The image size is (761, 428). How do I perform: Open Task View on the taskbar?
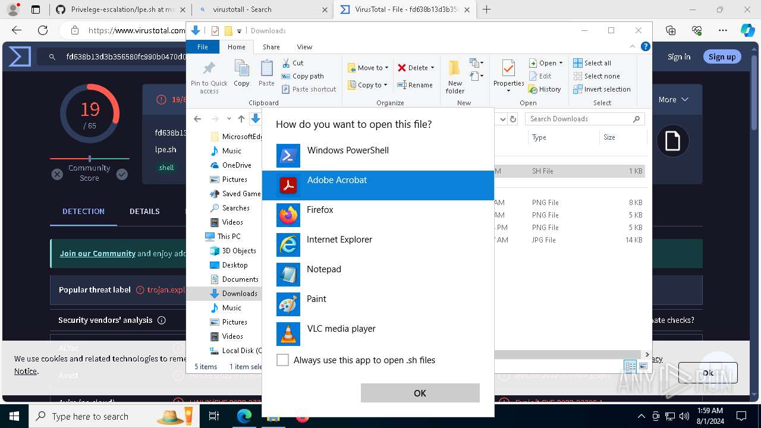[214, 416]
